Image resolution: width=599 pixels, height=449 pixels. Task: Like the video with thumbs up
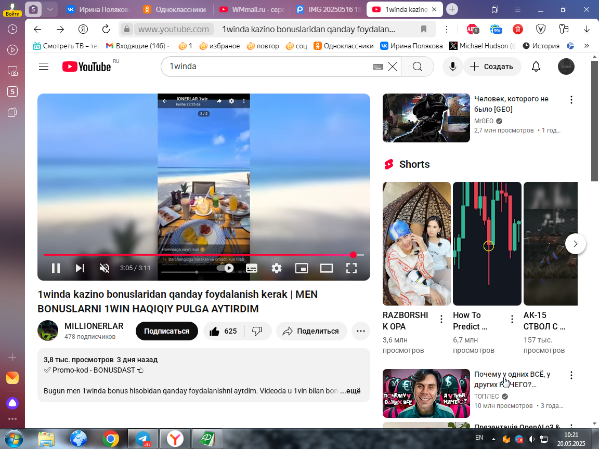[x=224, y=331]
